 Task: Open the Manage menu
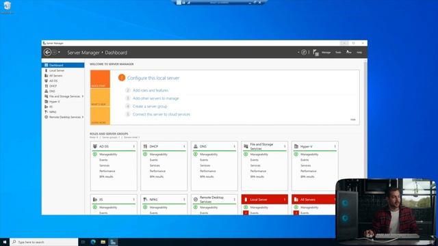[x=326, y=52]
